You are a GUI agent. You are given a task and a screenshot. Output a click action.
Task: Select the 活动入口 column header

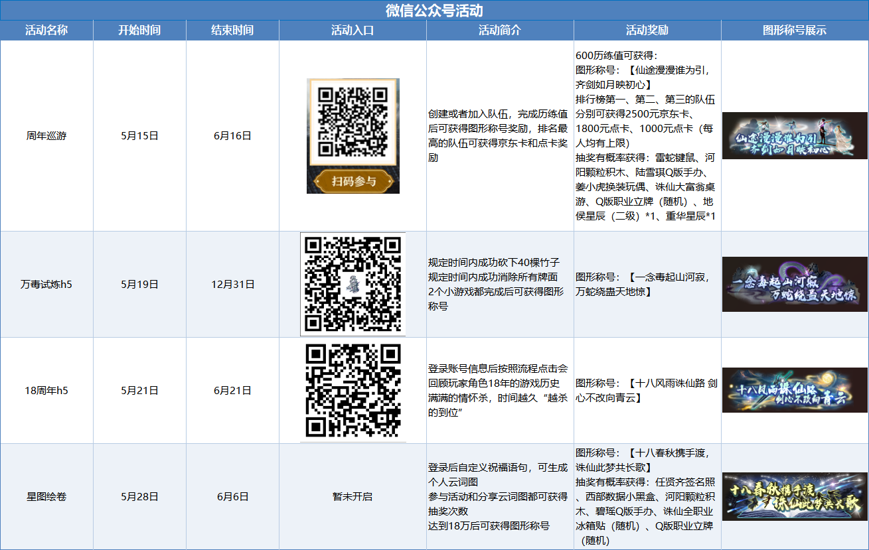click(x=353, y=31)
